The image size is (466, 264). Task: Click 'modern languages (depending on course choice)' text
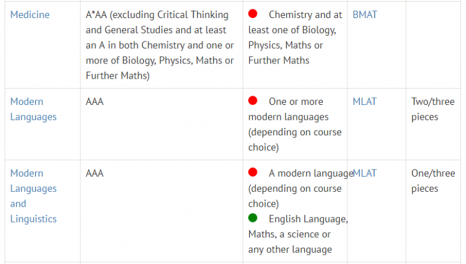(x=295, y=132)
